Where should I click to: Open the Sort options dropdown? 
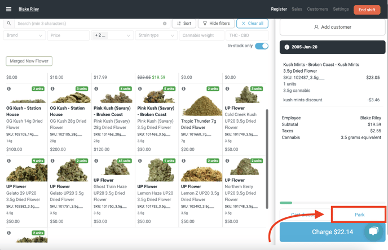tap(184, 24)
